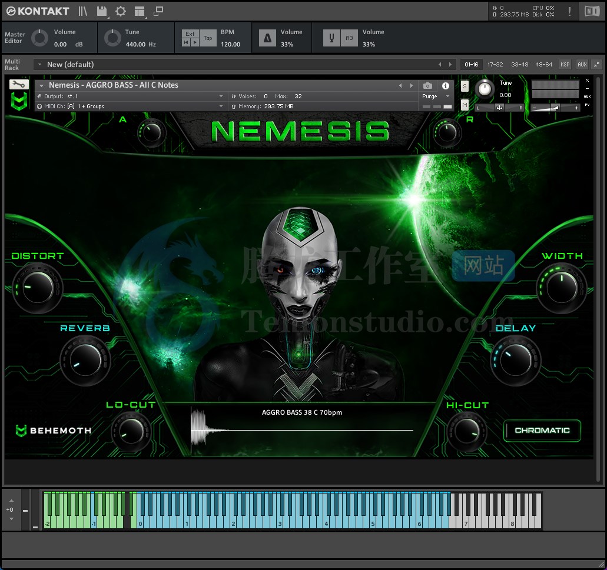Click the exclamation panic button
Image resolution: width=607 pixels, height=570 pixels.
[x=569, y=11]
